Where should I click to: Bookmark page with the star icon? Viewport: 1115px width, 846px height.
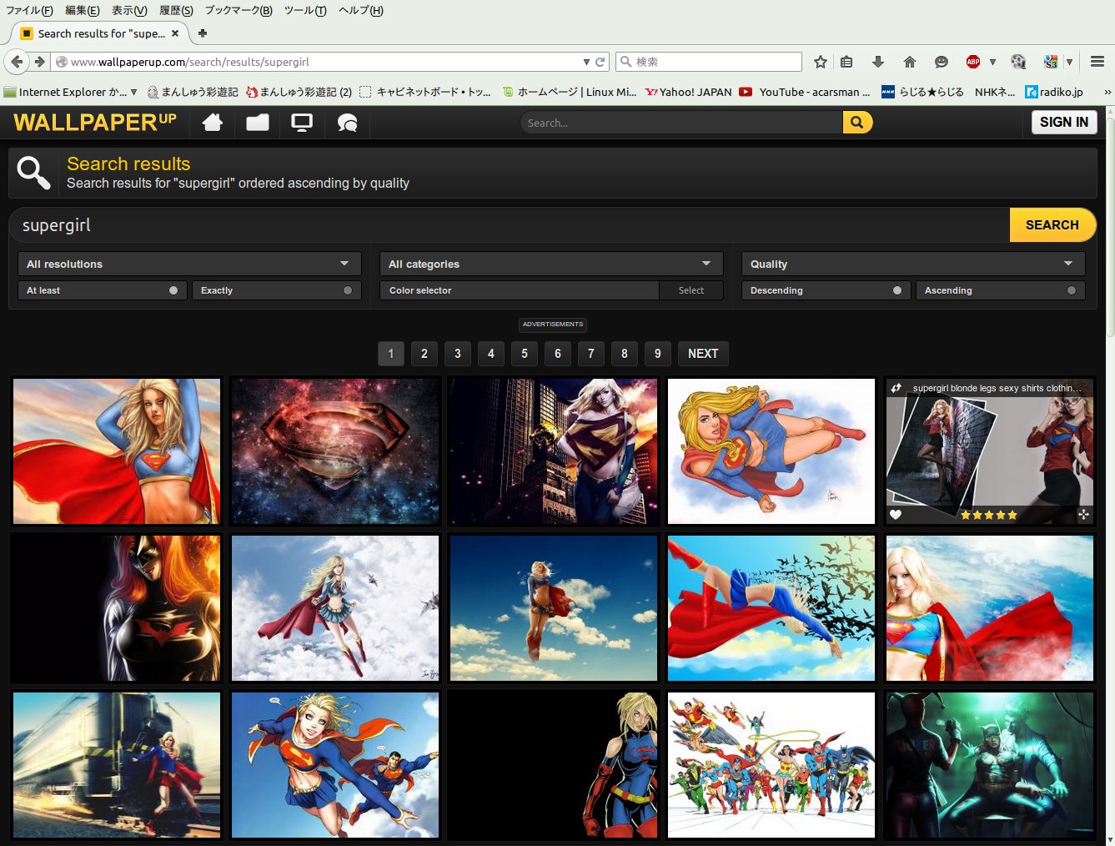coord(821,62)
